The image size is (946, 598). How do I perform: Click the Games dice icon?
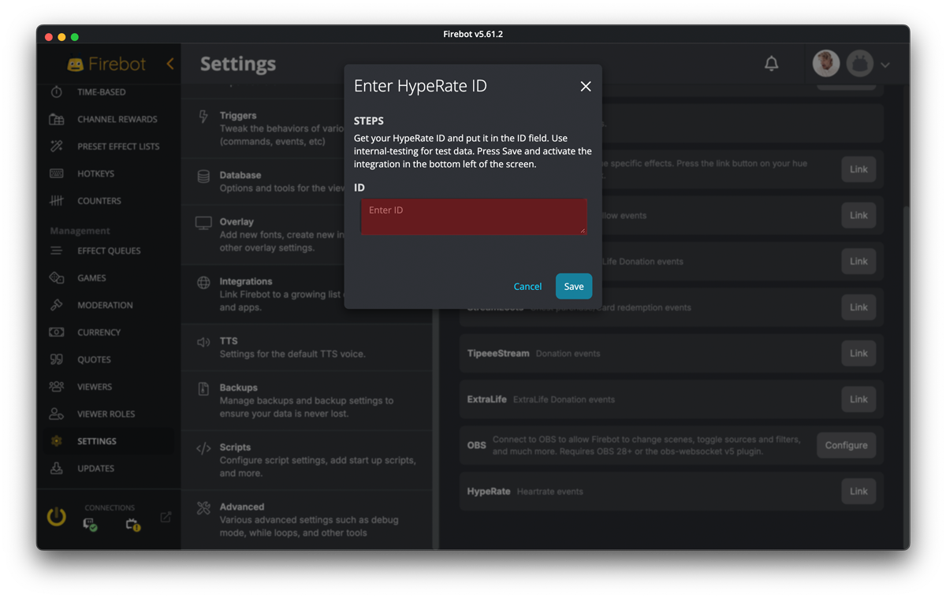click(57, 278)
